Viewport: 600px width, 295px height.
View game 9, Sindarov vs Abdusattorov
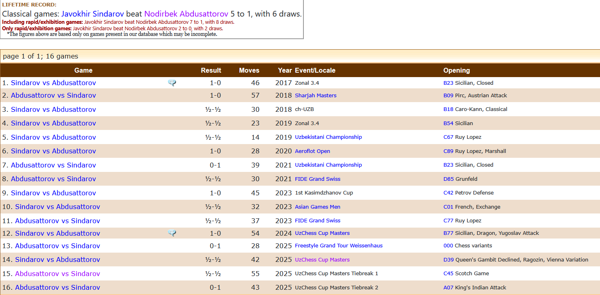[53, 193]
